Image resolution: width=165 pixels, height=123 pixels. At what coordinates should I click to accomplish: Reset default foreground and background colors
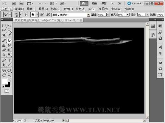pyautogui.click(x=3, y=86)
